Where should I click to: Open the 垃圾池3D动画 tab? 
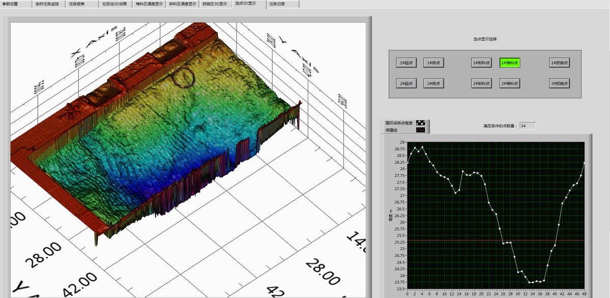[x=114, y=4]
